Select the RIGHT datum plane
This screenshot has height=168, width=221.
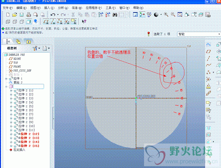(17, 58)
